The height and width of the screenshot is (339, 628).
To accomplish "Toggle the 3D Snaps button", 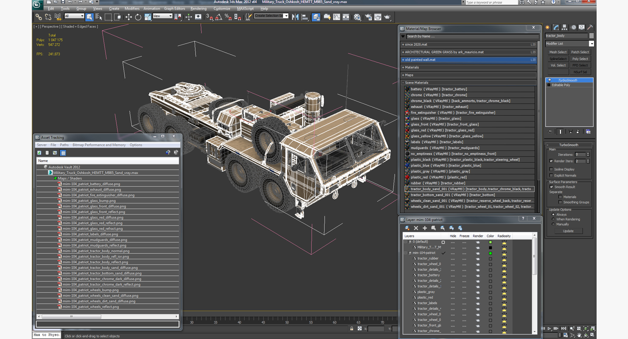I will point(209,17).
